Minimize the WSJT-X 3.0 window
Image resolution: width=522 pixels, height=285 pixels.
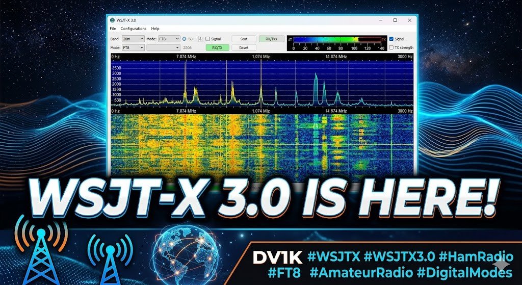point(381,20)
